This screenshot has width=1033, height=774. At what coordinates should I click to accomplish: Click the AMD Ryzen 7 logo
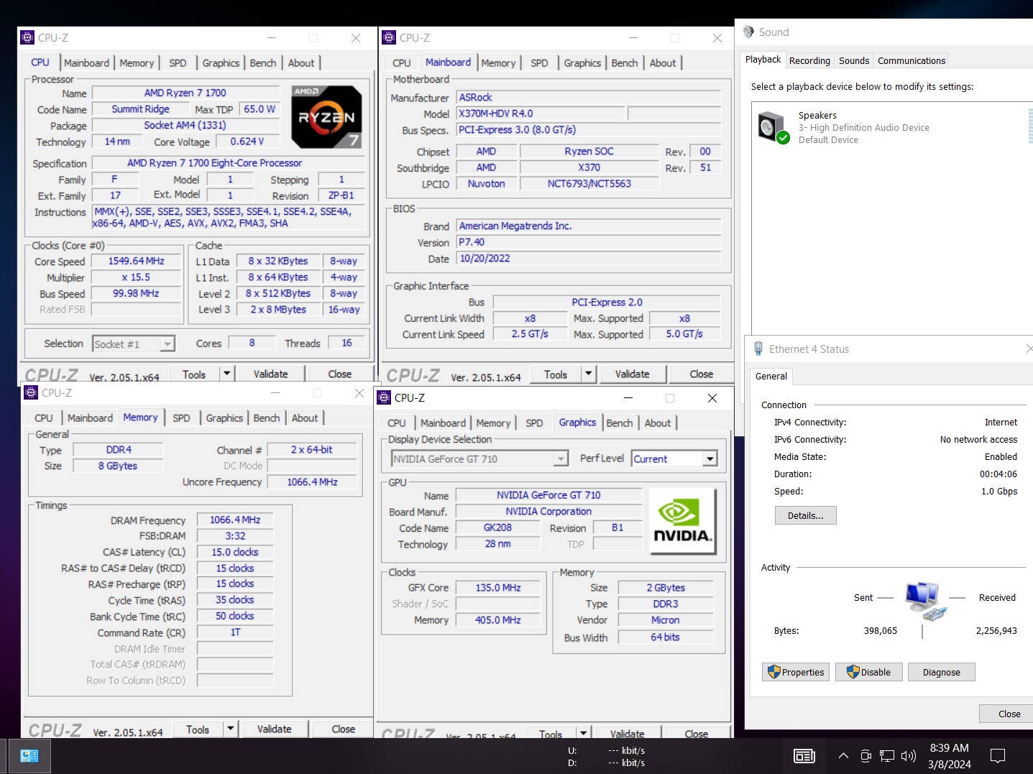coord(326,117)
